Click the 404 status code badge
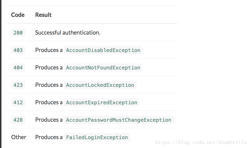 [18, 67]
